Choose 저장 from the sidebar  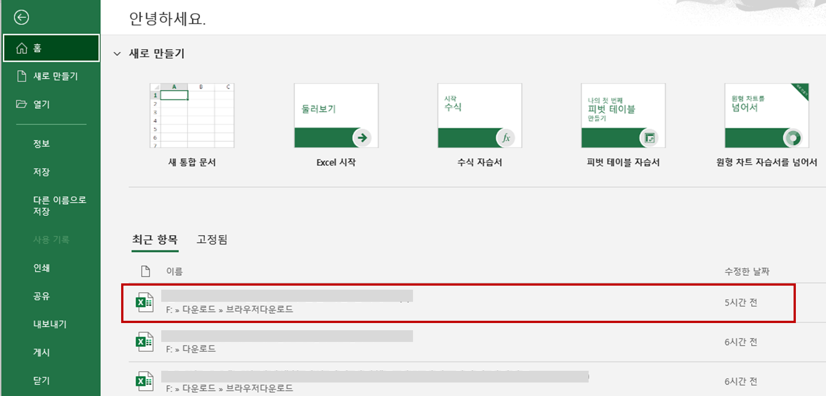tap(41, 172)
